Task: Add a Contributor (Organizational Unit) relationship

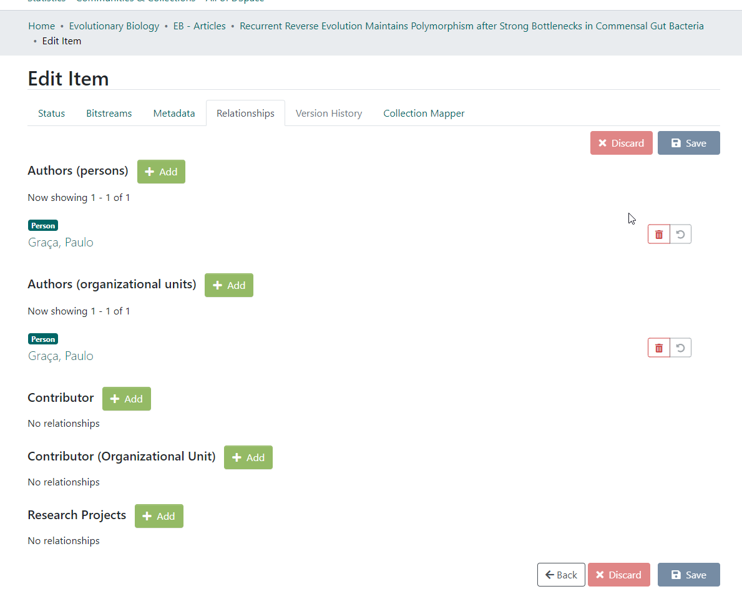Action: coord(248,457)
